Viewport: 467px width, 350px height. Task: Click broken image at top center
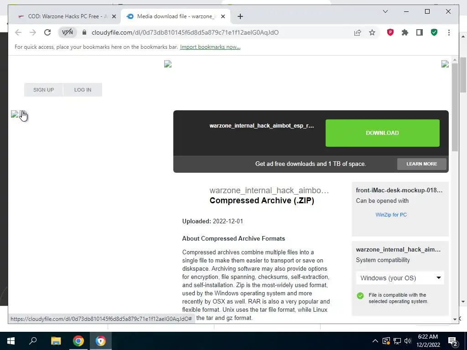(168, 64)
